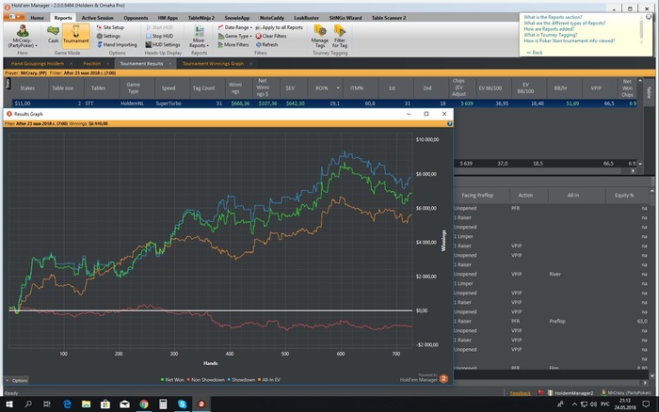The image size is (659, 412).
Task: Open the Opponents ribbon tab
Action: 136,18
